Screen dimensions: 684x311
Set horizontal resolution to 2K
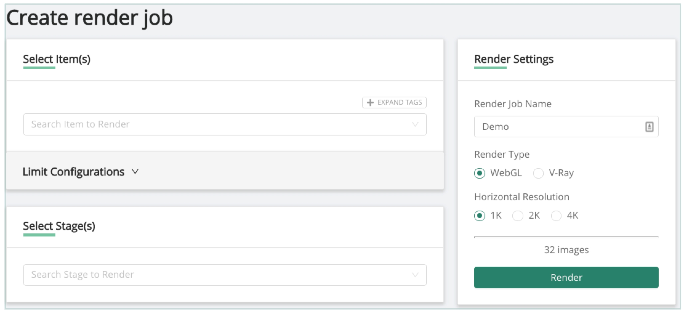517,216
